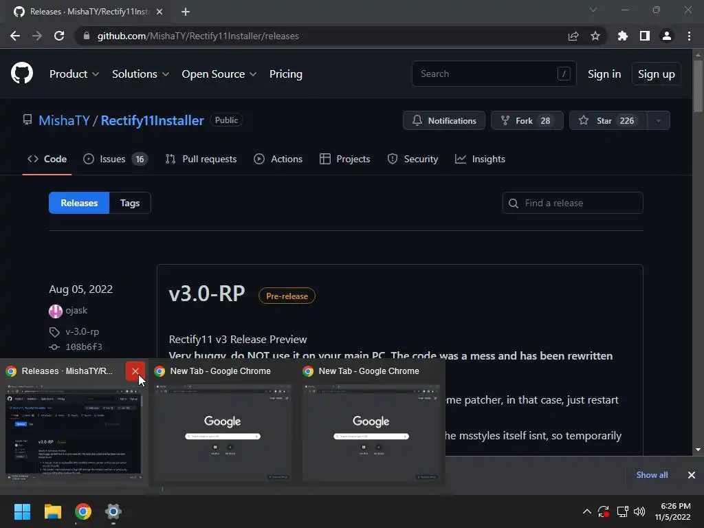704x528 pixels.
Task: Open the Security tab
Action: point(412,159)
